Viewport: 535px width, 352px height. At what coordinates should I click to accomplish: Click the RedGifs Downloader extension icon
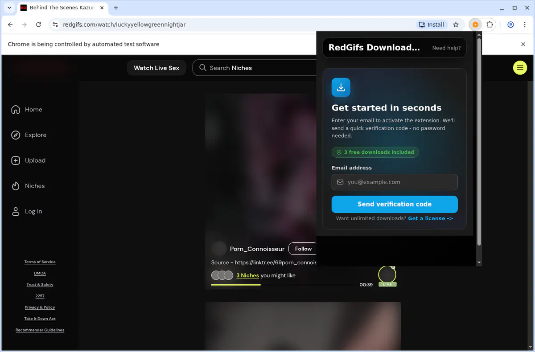475,25
